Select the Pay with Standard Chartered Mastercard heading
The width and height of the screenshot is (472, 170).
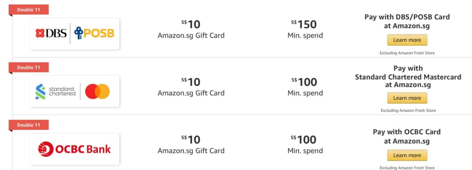(408, 77)
